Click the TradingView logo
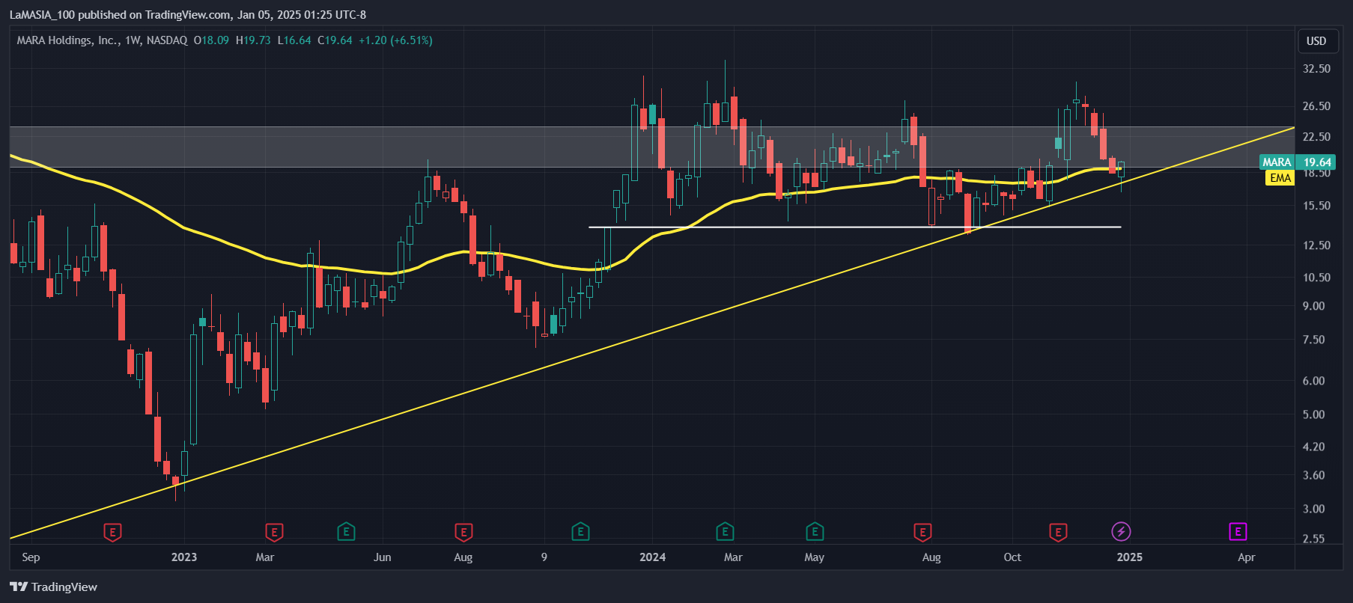Image resolution: width=1353 pixels, height=603 pixels. tap(54, 587)
